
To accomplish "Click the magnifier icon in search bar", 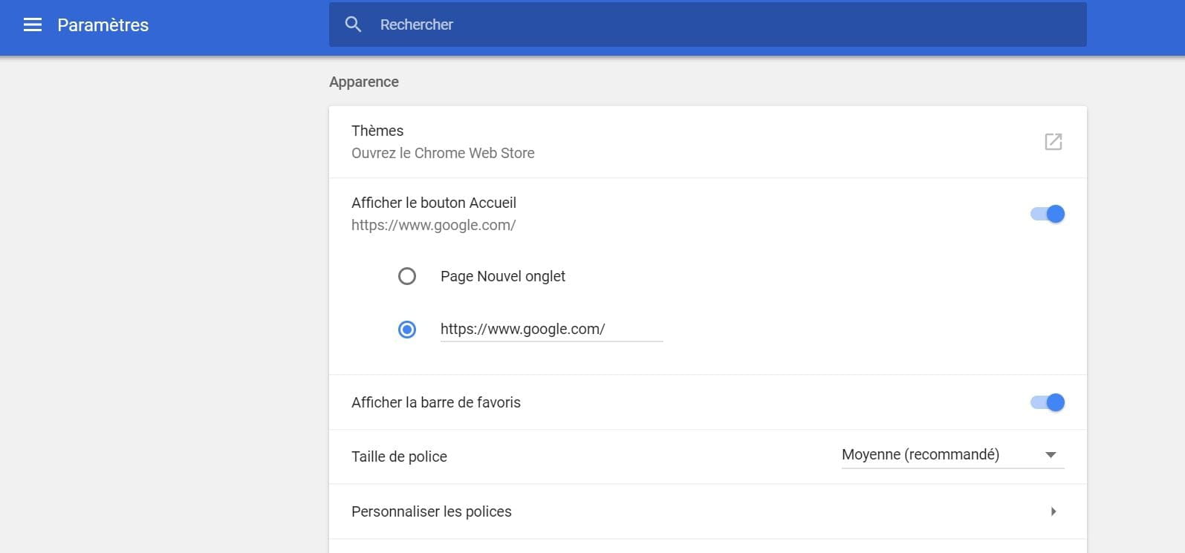I will click(x=353, y=24).
